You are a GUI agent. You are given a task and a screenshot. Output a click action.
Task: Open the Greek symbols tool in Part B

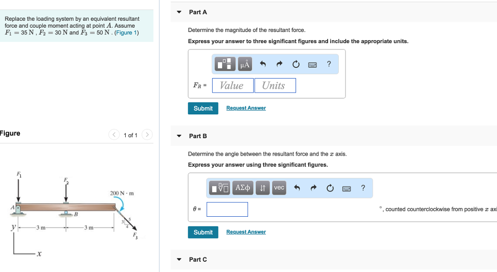[x=243, y=188]
